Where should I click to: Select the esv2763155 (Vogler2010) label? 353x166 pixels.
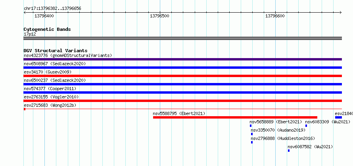(51, 97)
